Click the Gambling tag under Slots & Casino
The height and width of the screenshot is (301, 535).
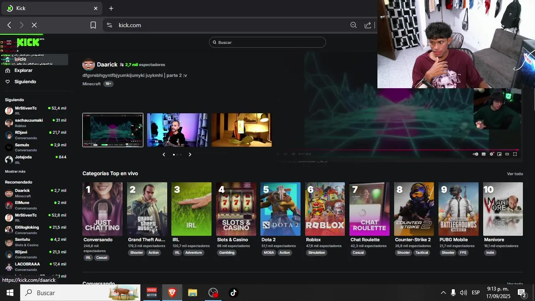pos(227,253)
